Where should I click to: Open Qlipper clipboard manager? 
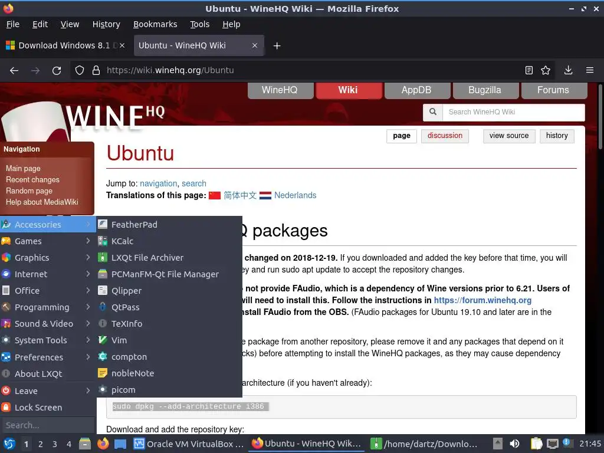pyautogui.click(x=169, y=290)
